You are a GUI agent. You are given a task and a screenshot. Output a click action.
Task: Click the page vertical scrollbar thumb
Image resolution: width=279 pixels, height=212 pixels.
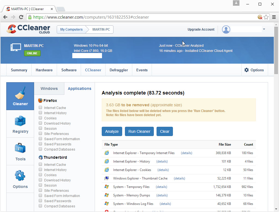pyautogui.click(x=276, y=50)
